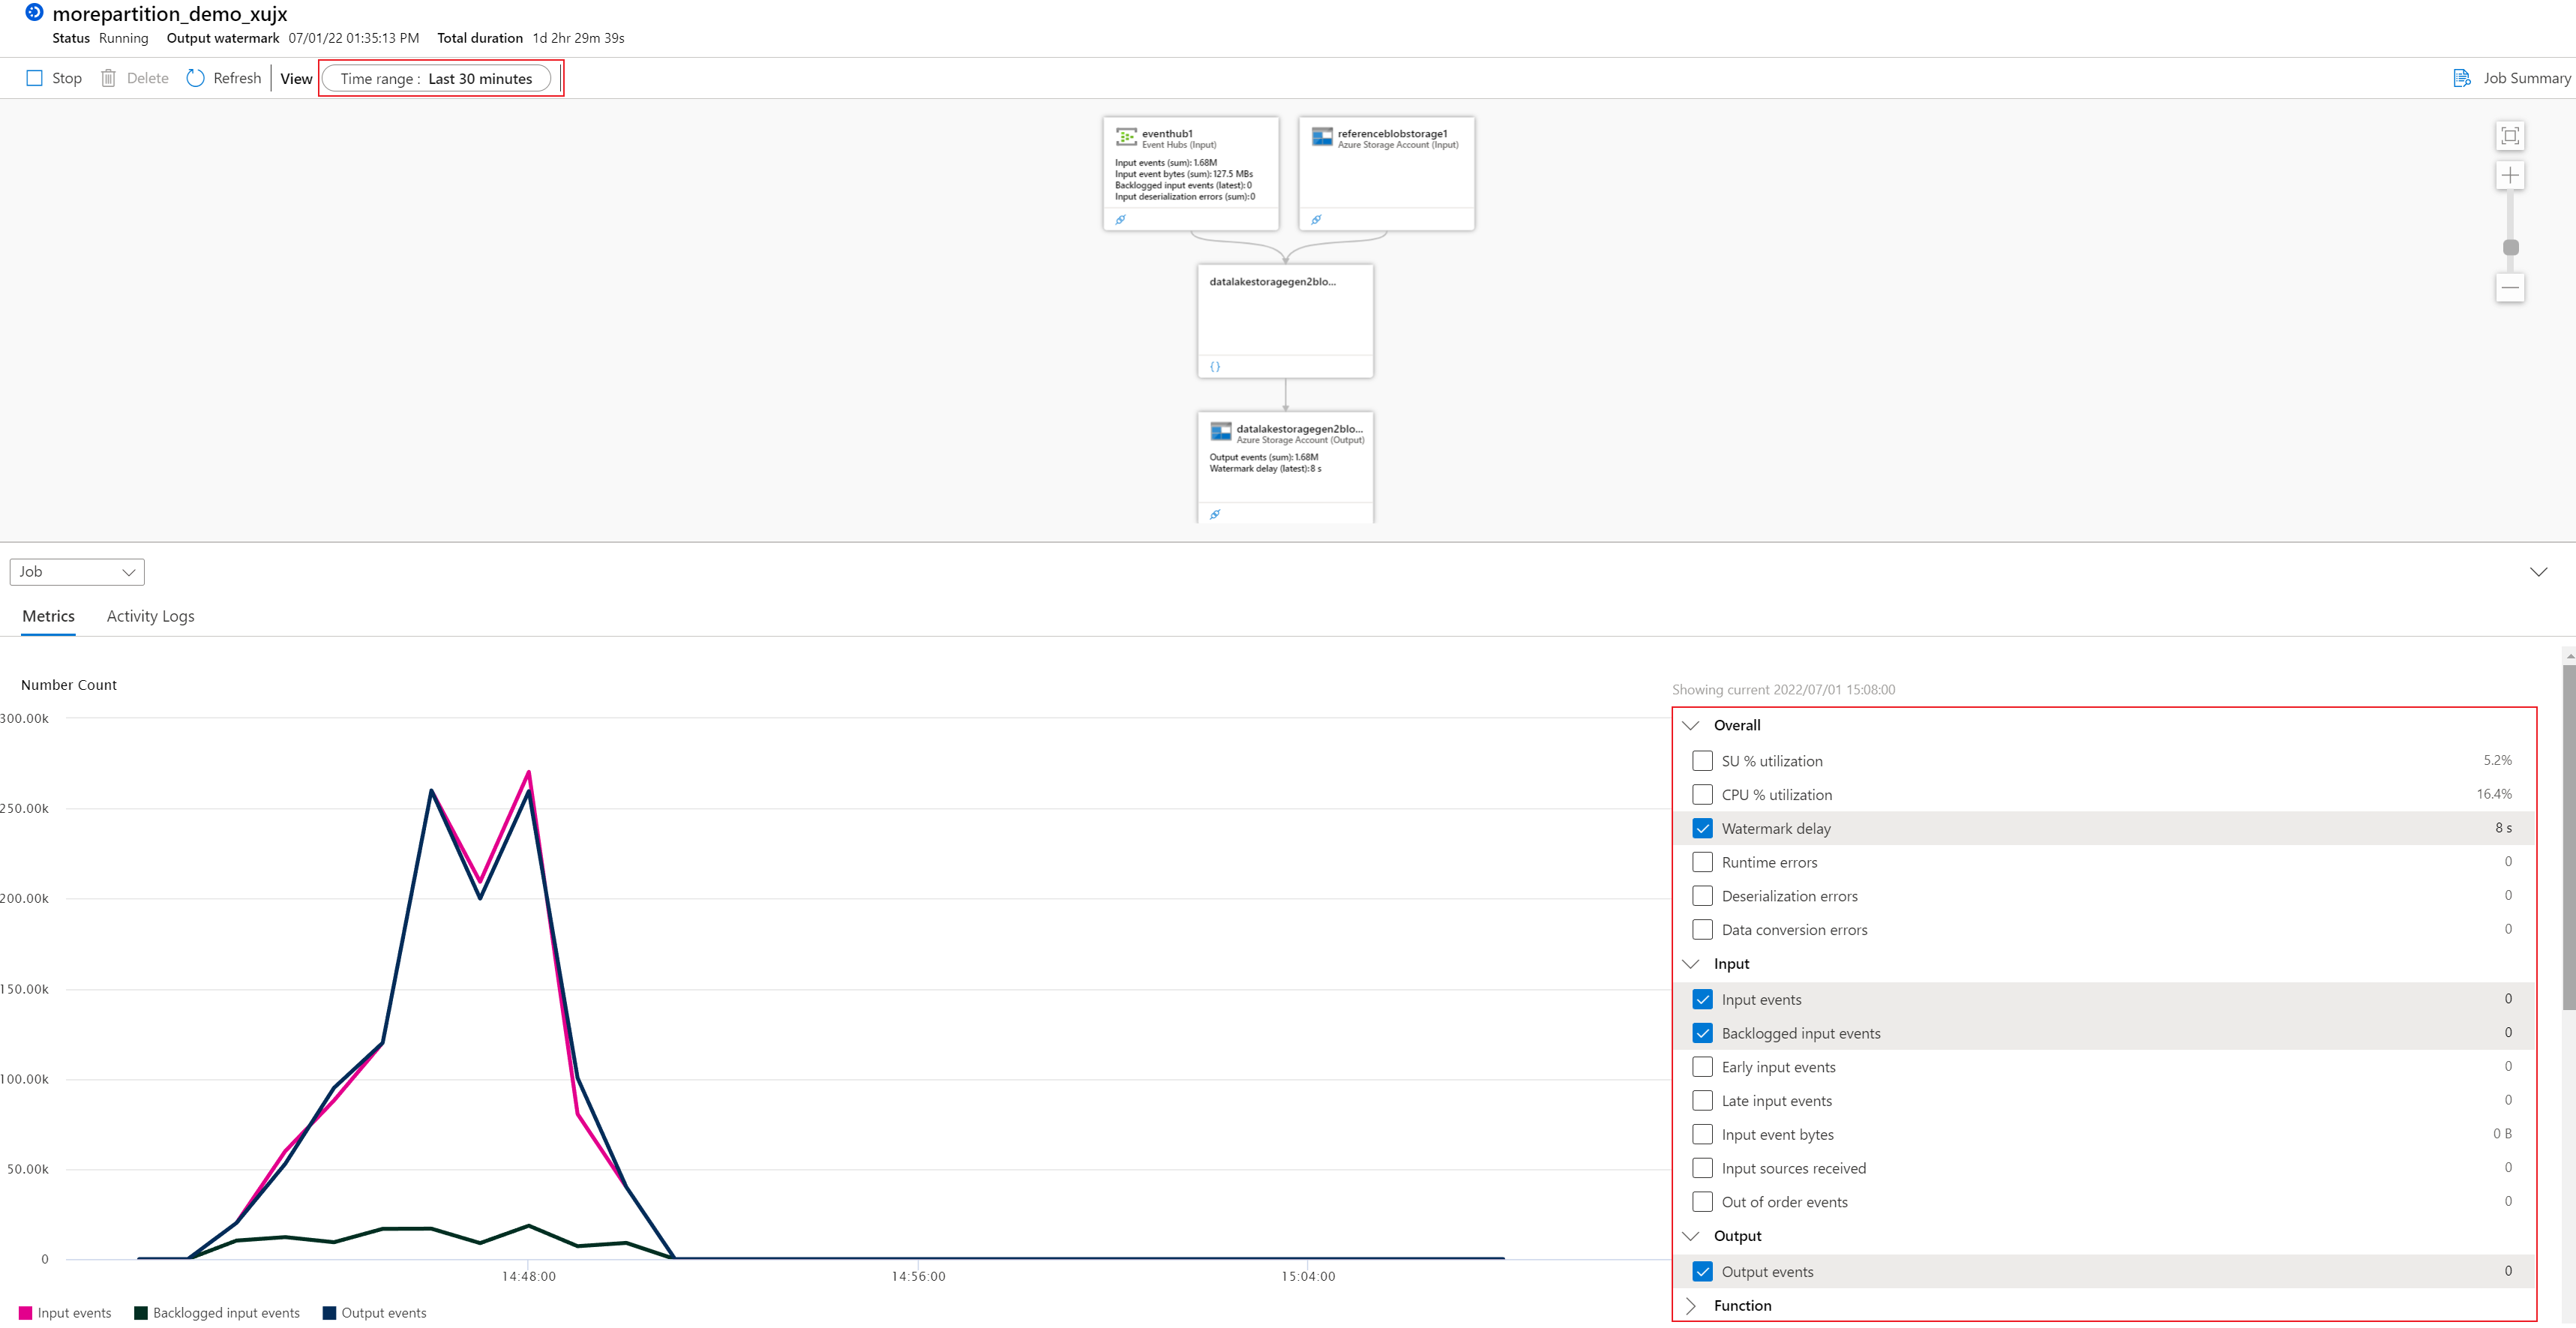Open the Job Summary document icon
Image resolution: width=2576 pixels, height=1328 pixels.
(x=2461, y=78)
